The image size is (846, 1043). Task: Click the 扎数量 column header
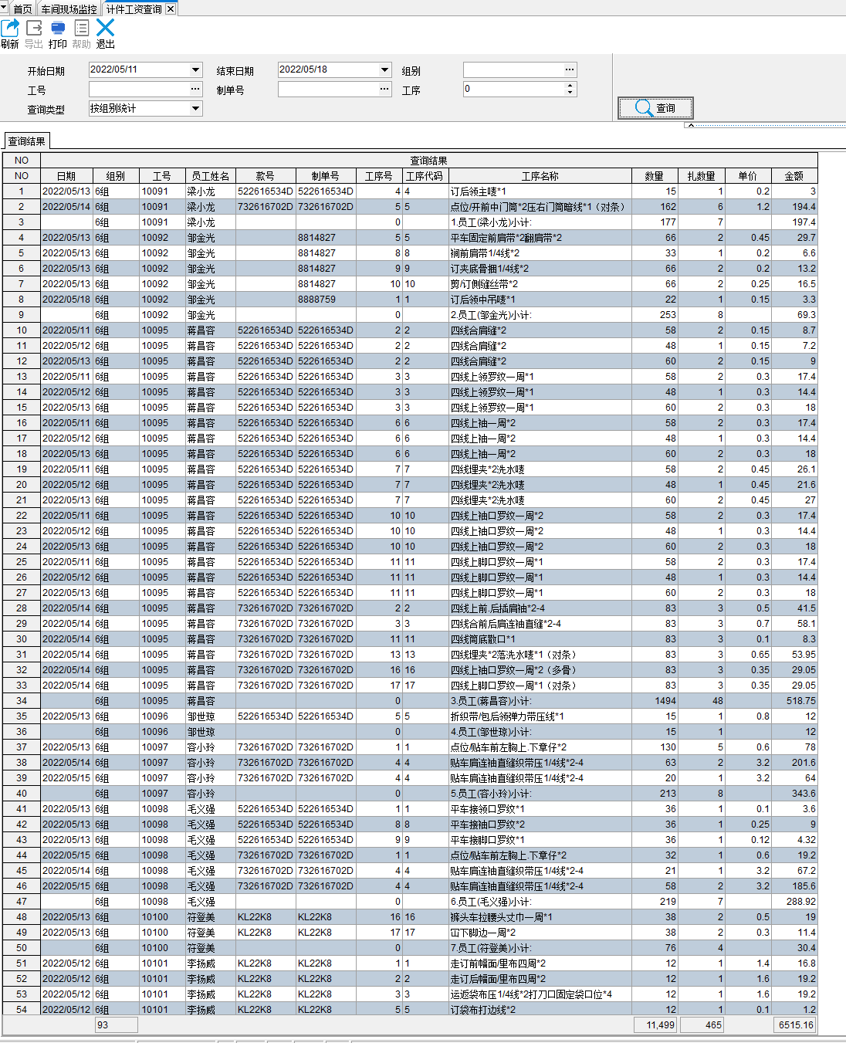point(702,176)
